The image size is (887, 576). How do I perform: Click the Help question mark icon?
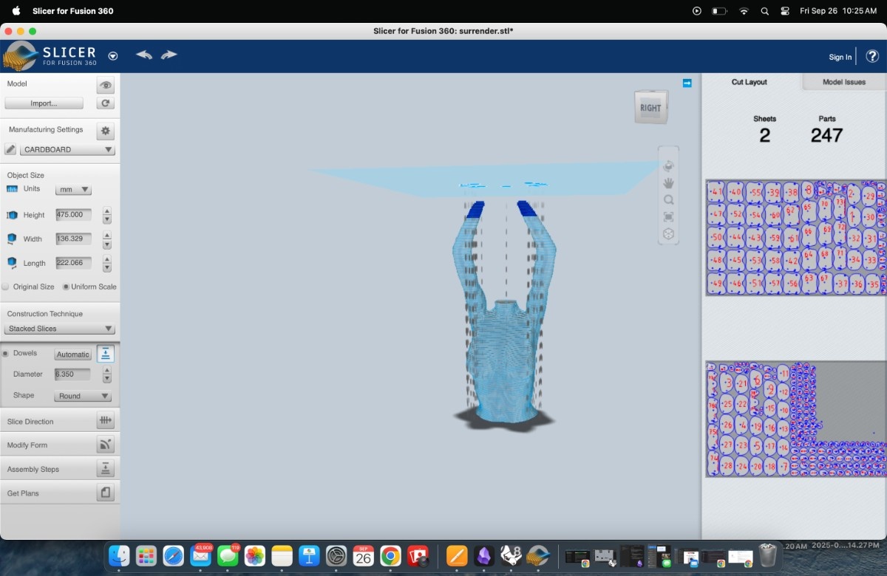click(x=872, y=56)
